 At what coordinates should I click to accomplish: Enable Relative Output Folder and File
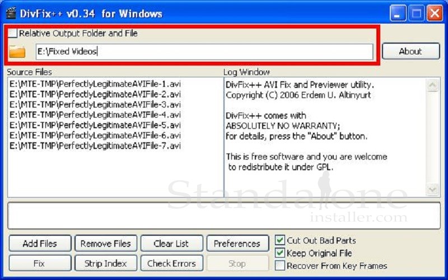pyautogui.click(x=12, y=33)
